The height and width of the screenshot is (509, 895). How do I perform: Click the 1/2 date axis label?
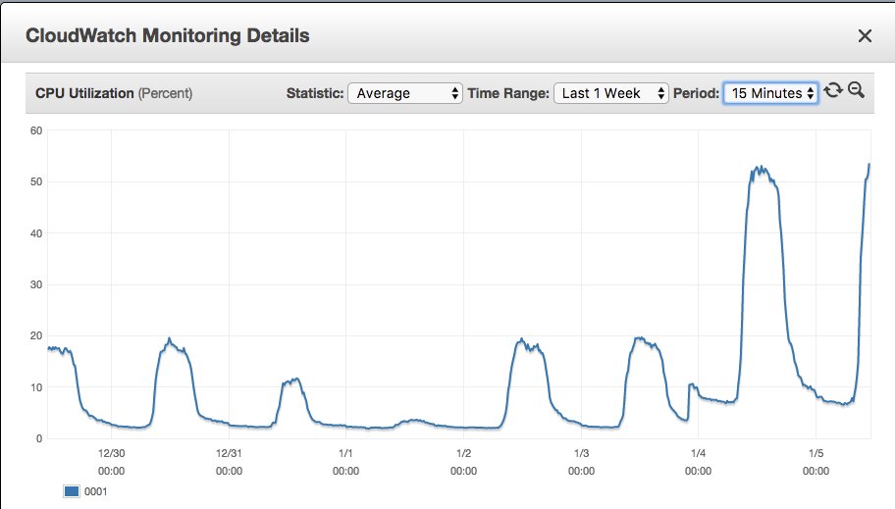click(463, 453)
